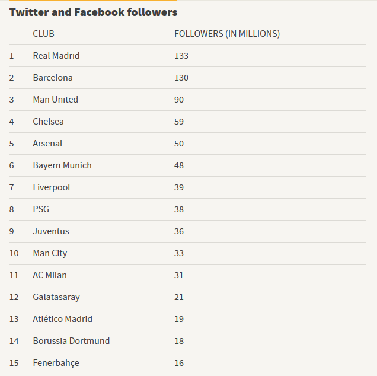Click on Man City in the table

[x=50, y=253]
